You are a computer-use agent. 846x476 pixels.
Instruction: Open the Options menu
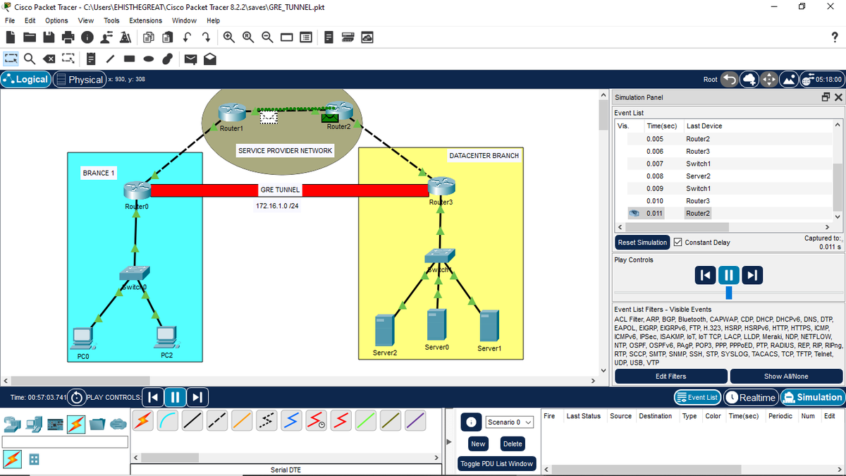(56, 20)
